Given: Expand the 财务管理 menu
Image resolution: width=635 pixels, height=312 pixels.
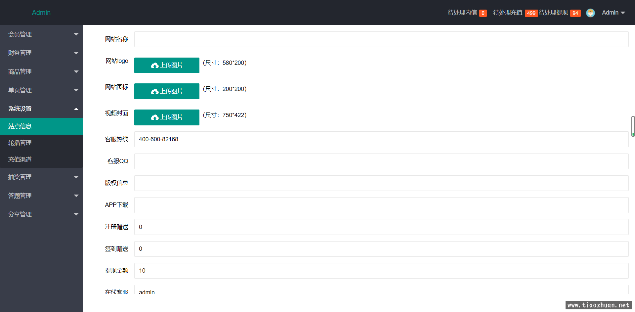Looking at the screenshot, I should coord(41,53).
